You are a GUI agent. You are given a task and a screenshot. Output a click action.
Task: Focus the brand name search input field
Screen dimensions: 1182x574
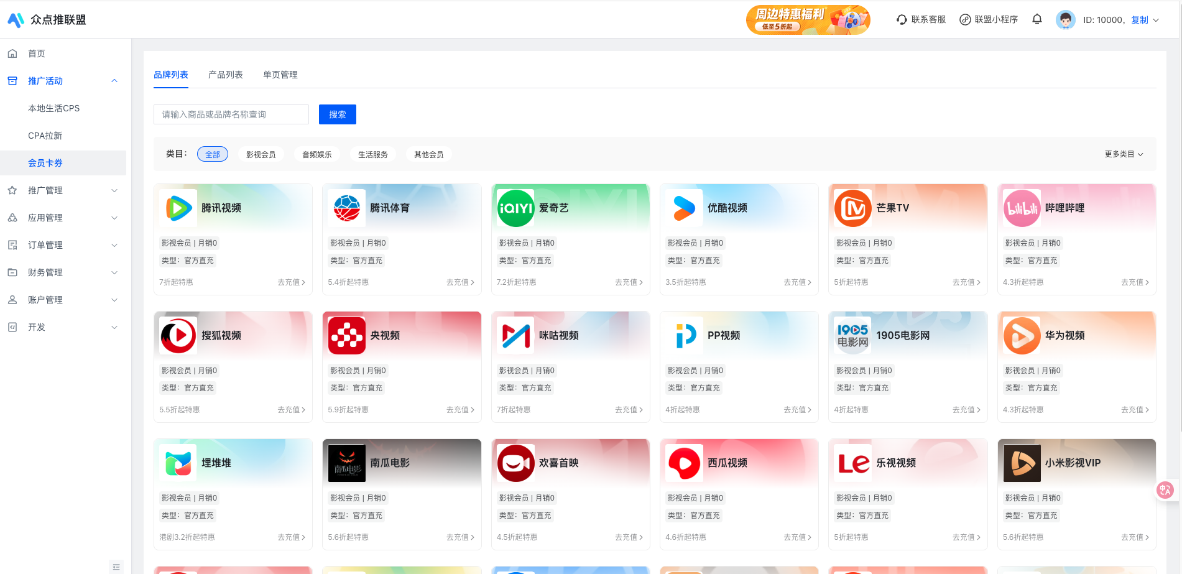pyautogui.click(x=231, y=114)
